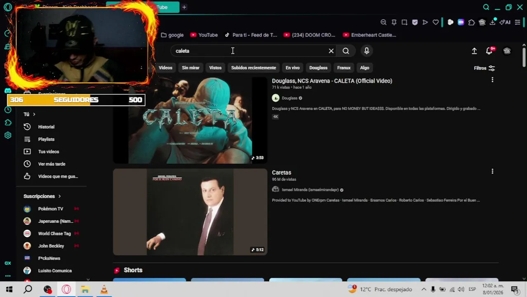
Task: Select the Algo filter chip
Action: 365,68
